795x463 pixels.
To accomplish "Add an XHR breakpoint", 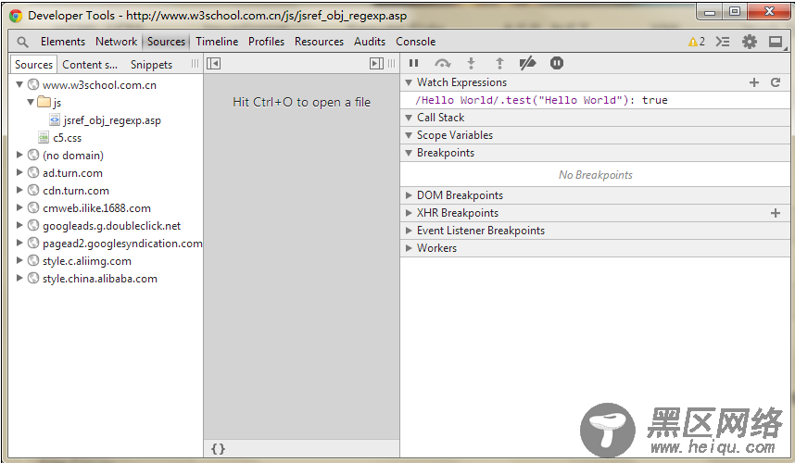I will tap(776, 213).
